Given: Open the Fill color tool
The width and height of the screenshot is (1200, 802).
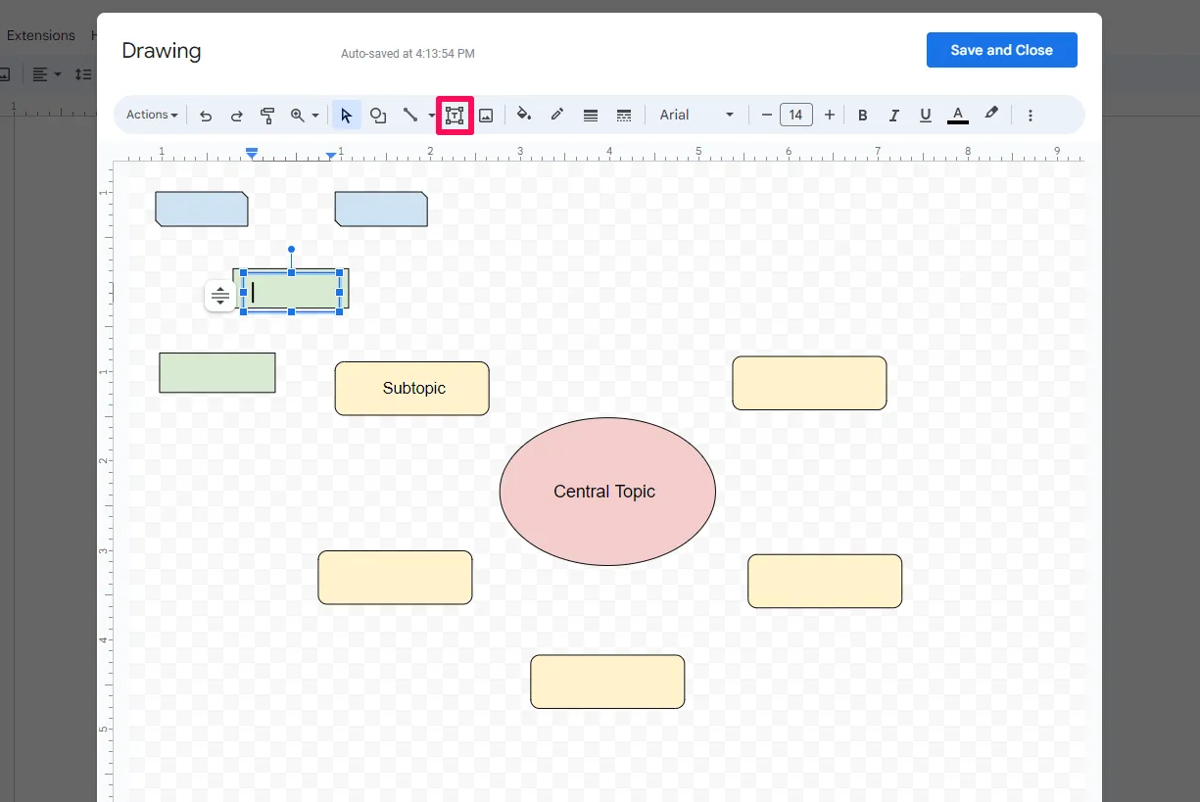Looking at the screenshot, I should (523, 115).
